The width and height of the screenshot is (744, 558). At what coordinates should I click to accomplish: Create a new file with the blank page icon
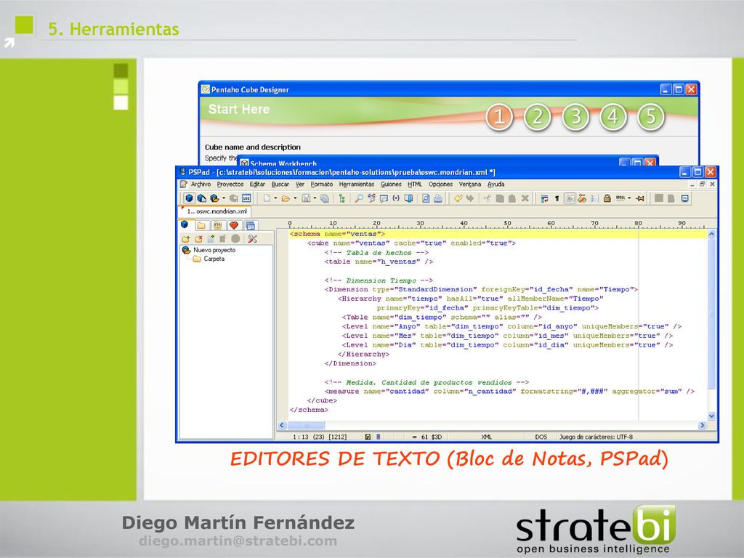[267, 198]
